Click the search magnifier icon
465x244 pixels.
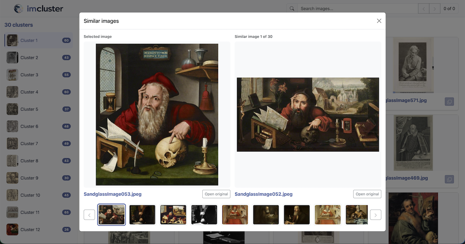[292, 9]
